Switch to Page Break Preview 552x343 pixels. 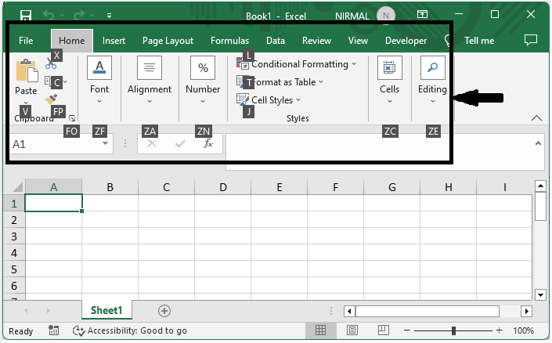[384, 330]
